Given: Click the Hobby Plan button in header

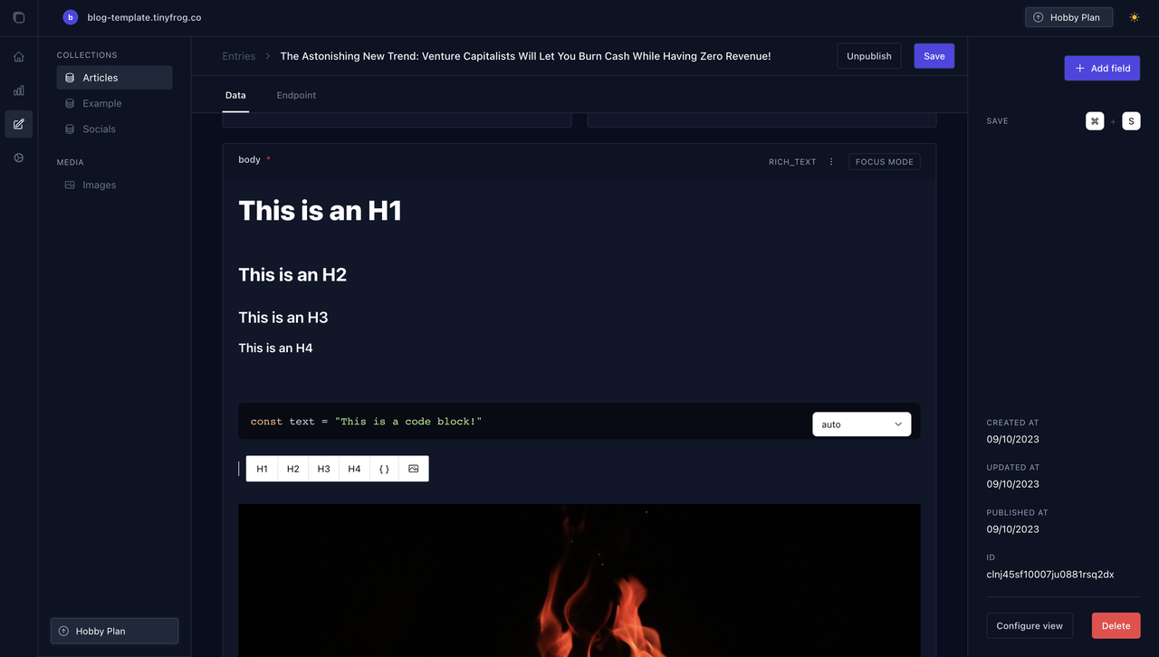Looking at the screenshot, I should (x=1068, y=17).
